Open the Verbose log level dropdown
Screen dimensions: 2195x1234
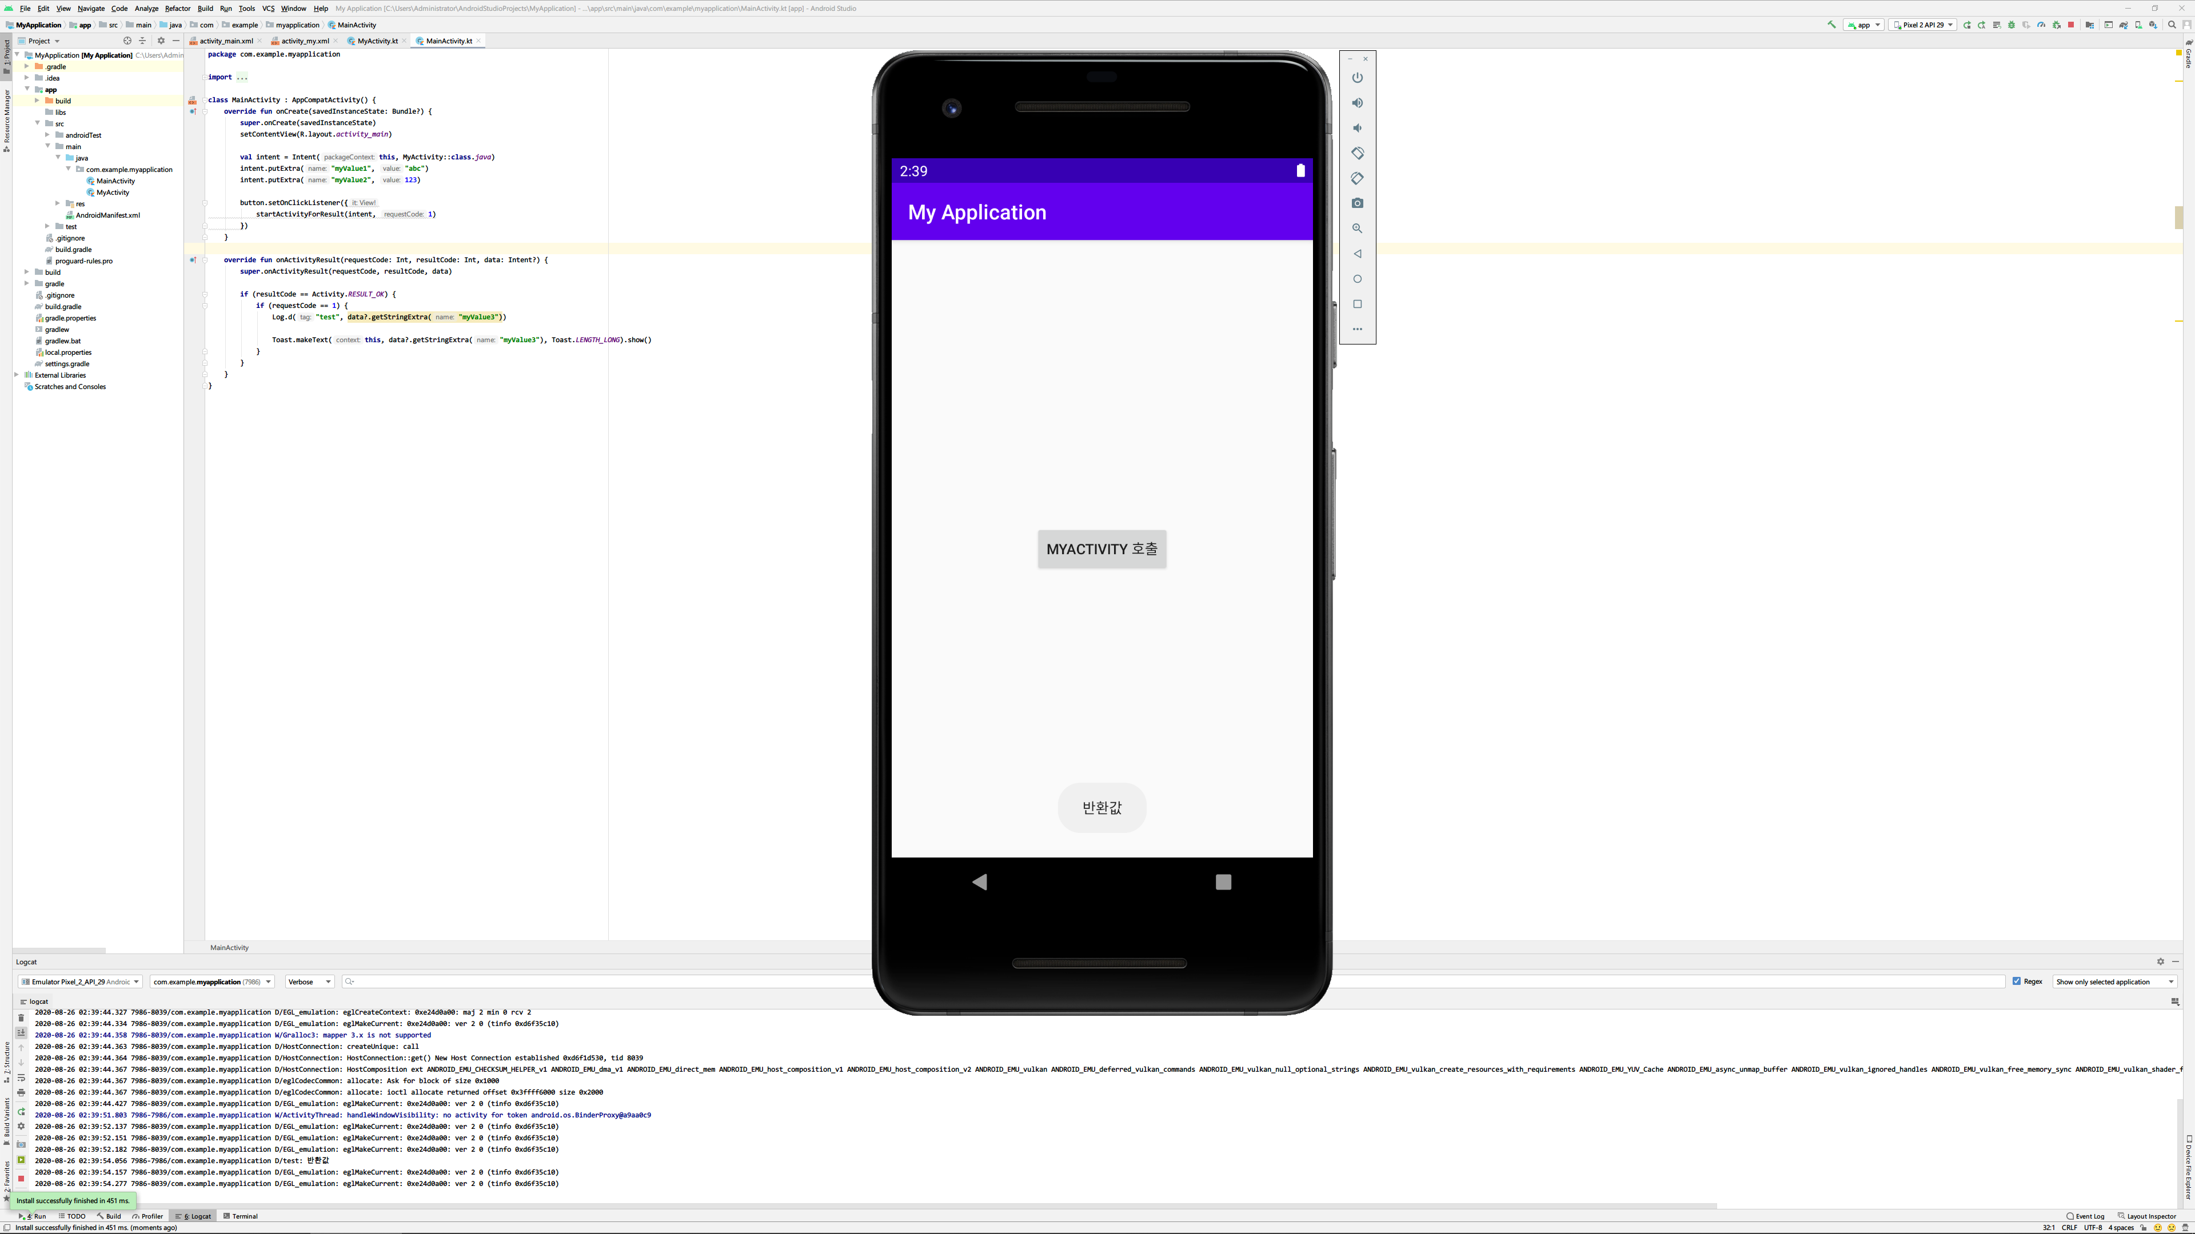309,982
